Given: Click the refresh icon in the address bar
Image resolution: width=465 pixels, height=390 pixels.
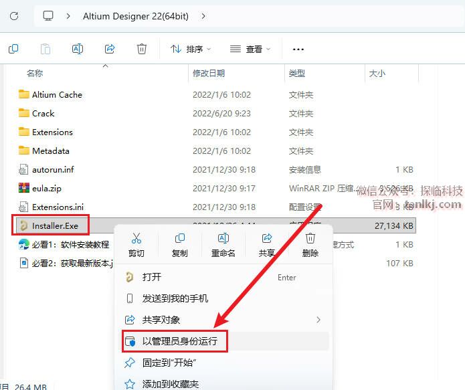Looking at the screenshot, I should pyautogui.click(x=14, y=15).
